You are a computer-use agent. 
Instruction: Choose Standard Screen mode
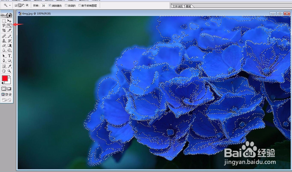(x=3, y=94)
